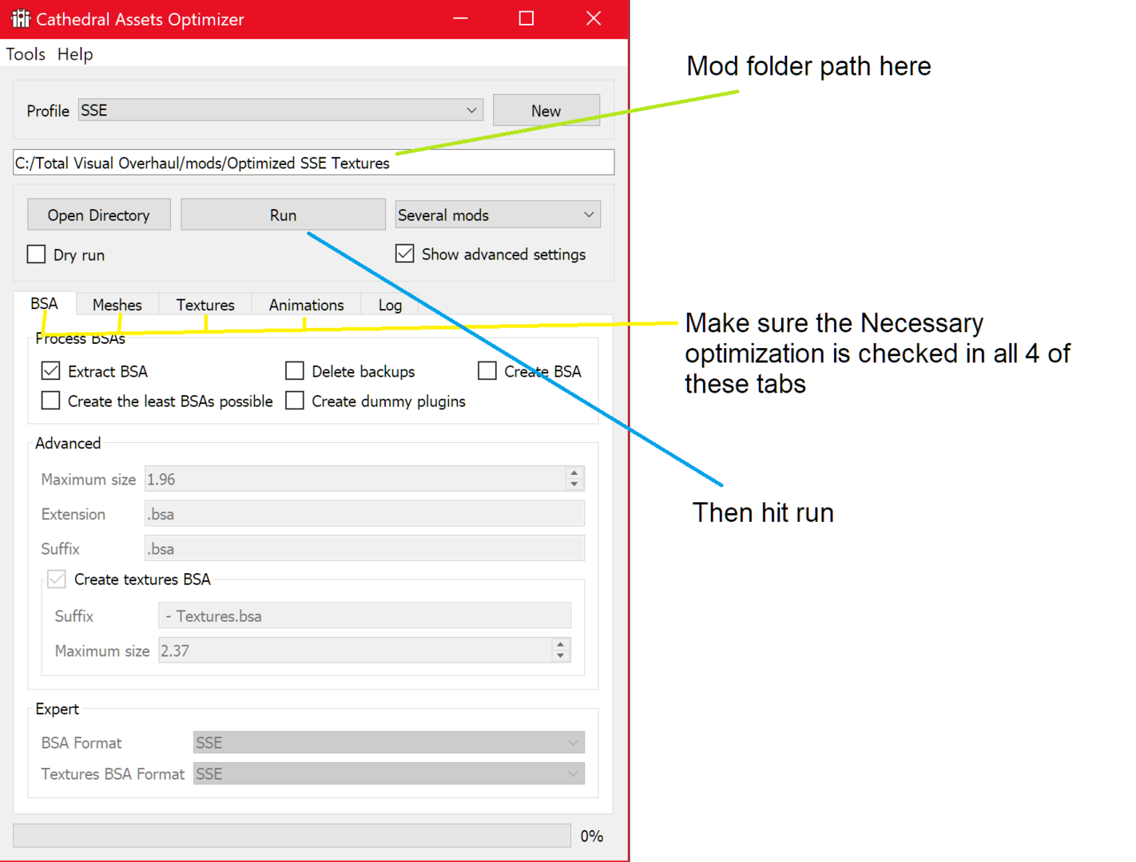The image size is (1136, 862).
Task: Click the mod folder path field
Action: (x=314, y=163)
